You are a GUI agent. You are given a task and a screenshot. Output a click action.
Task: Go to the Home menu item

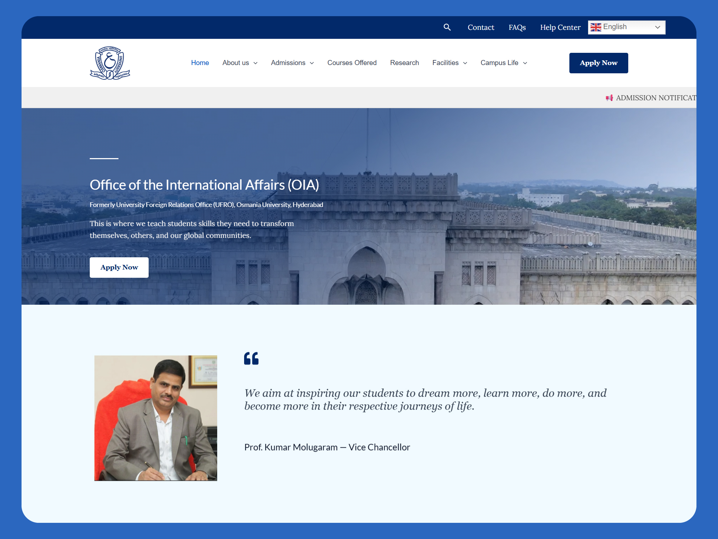click(200, 63)
